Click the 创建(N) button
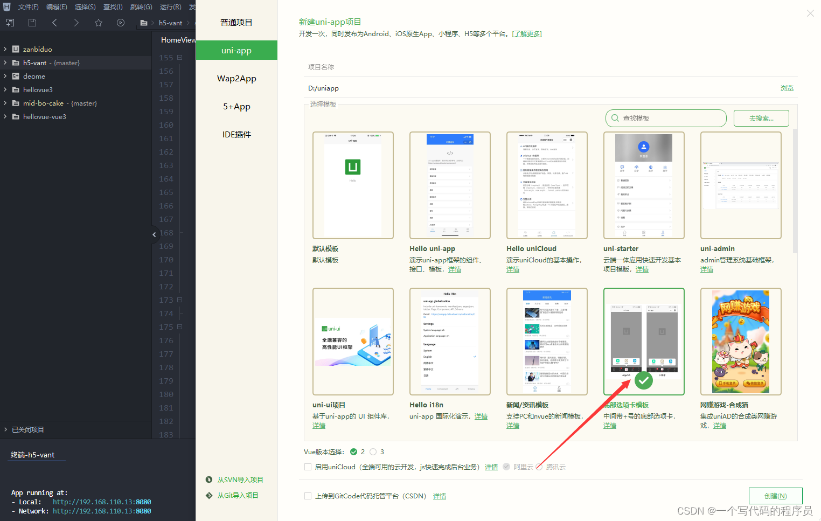This screenshot has height=521, width=821. (775, 496)
